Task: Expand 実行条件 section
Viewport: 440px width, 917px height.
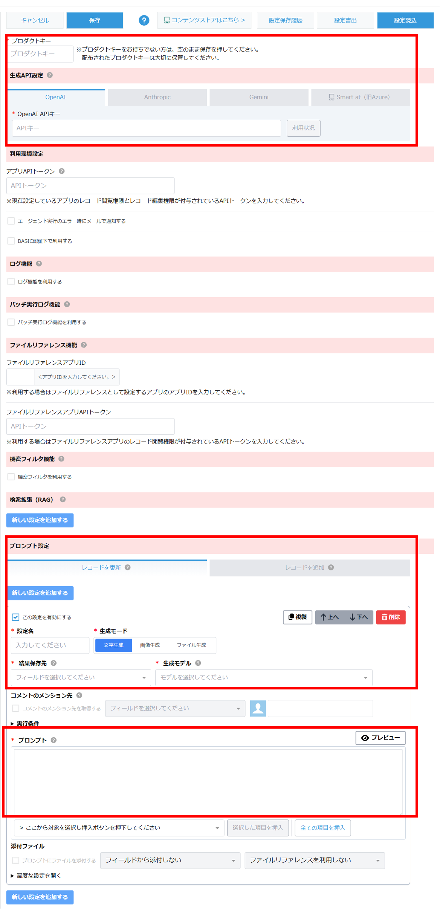Action: pos(25,723)
